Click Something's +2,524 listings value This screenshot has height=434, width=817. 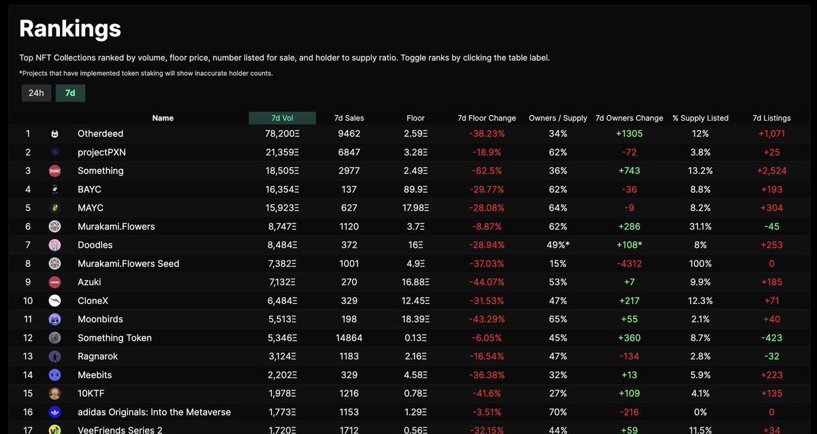pyautogui.click(x=772, y=171)
